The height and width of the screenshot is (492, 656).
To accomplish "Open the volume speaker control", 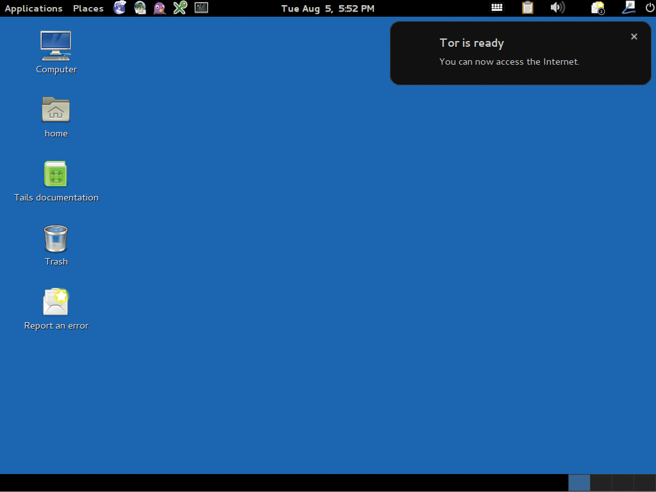I will pos(557,8).
